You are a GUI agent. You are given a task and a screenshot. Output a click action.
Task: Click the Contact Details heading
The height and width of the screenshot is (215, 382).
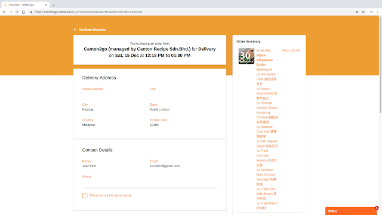97,150
